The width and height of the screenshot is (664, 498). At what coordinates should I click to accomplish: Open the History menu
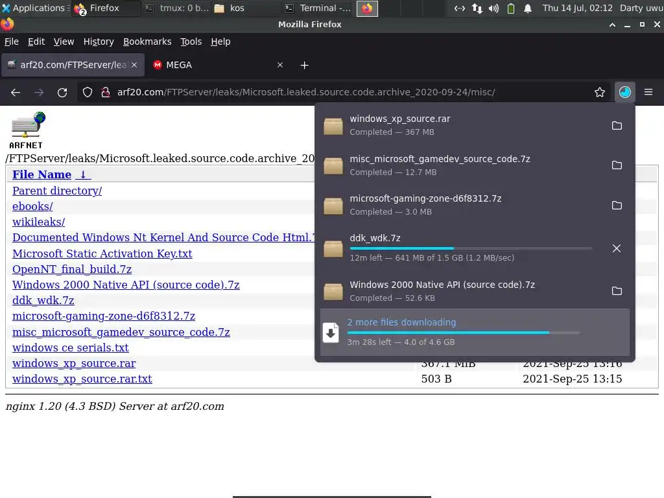tap(99, 41)
